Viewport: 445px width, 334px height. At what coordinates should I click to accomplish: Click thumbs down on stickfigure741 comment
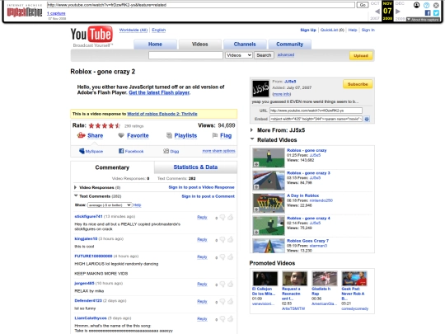point(222,218)
